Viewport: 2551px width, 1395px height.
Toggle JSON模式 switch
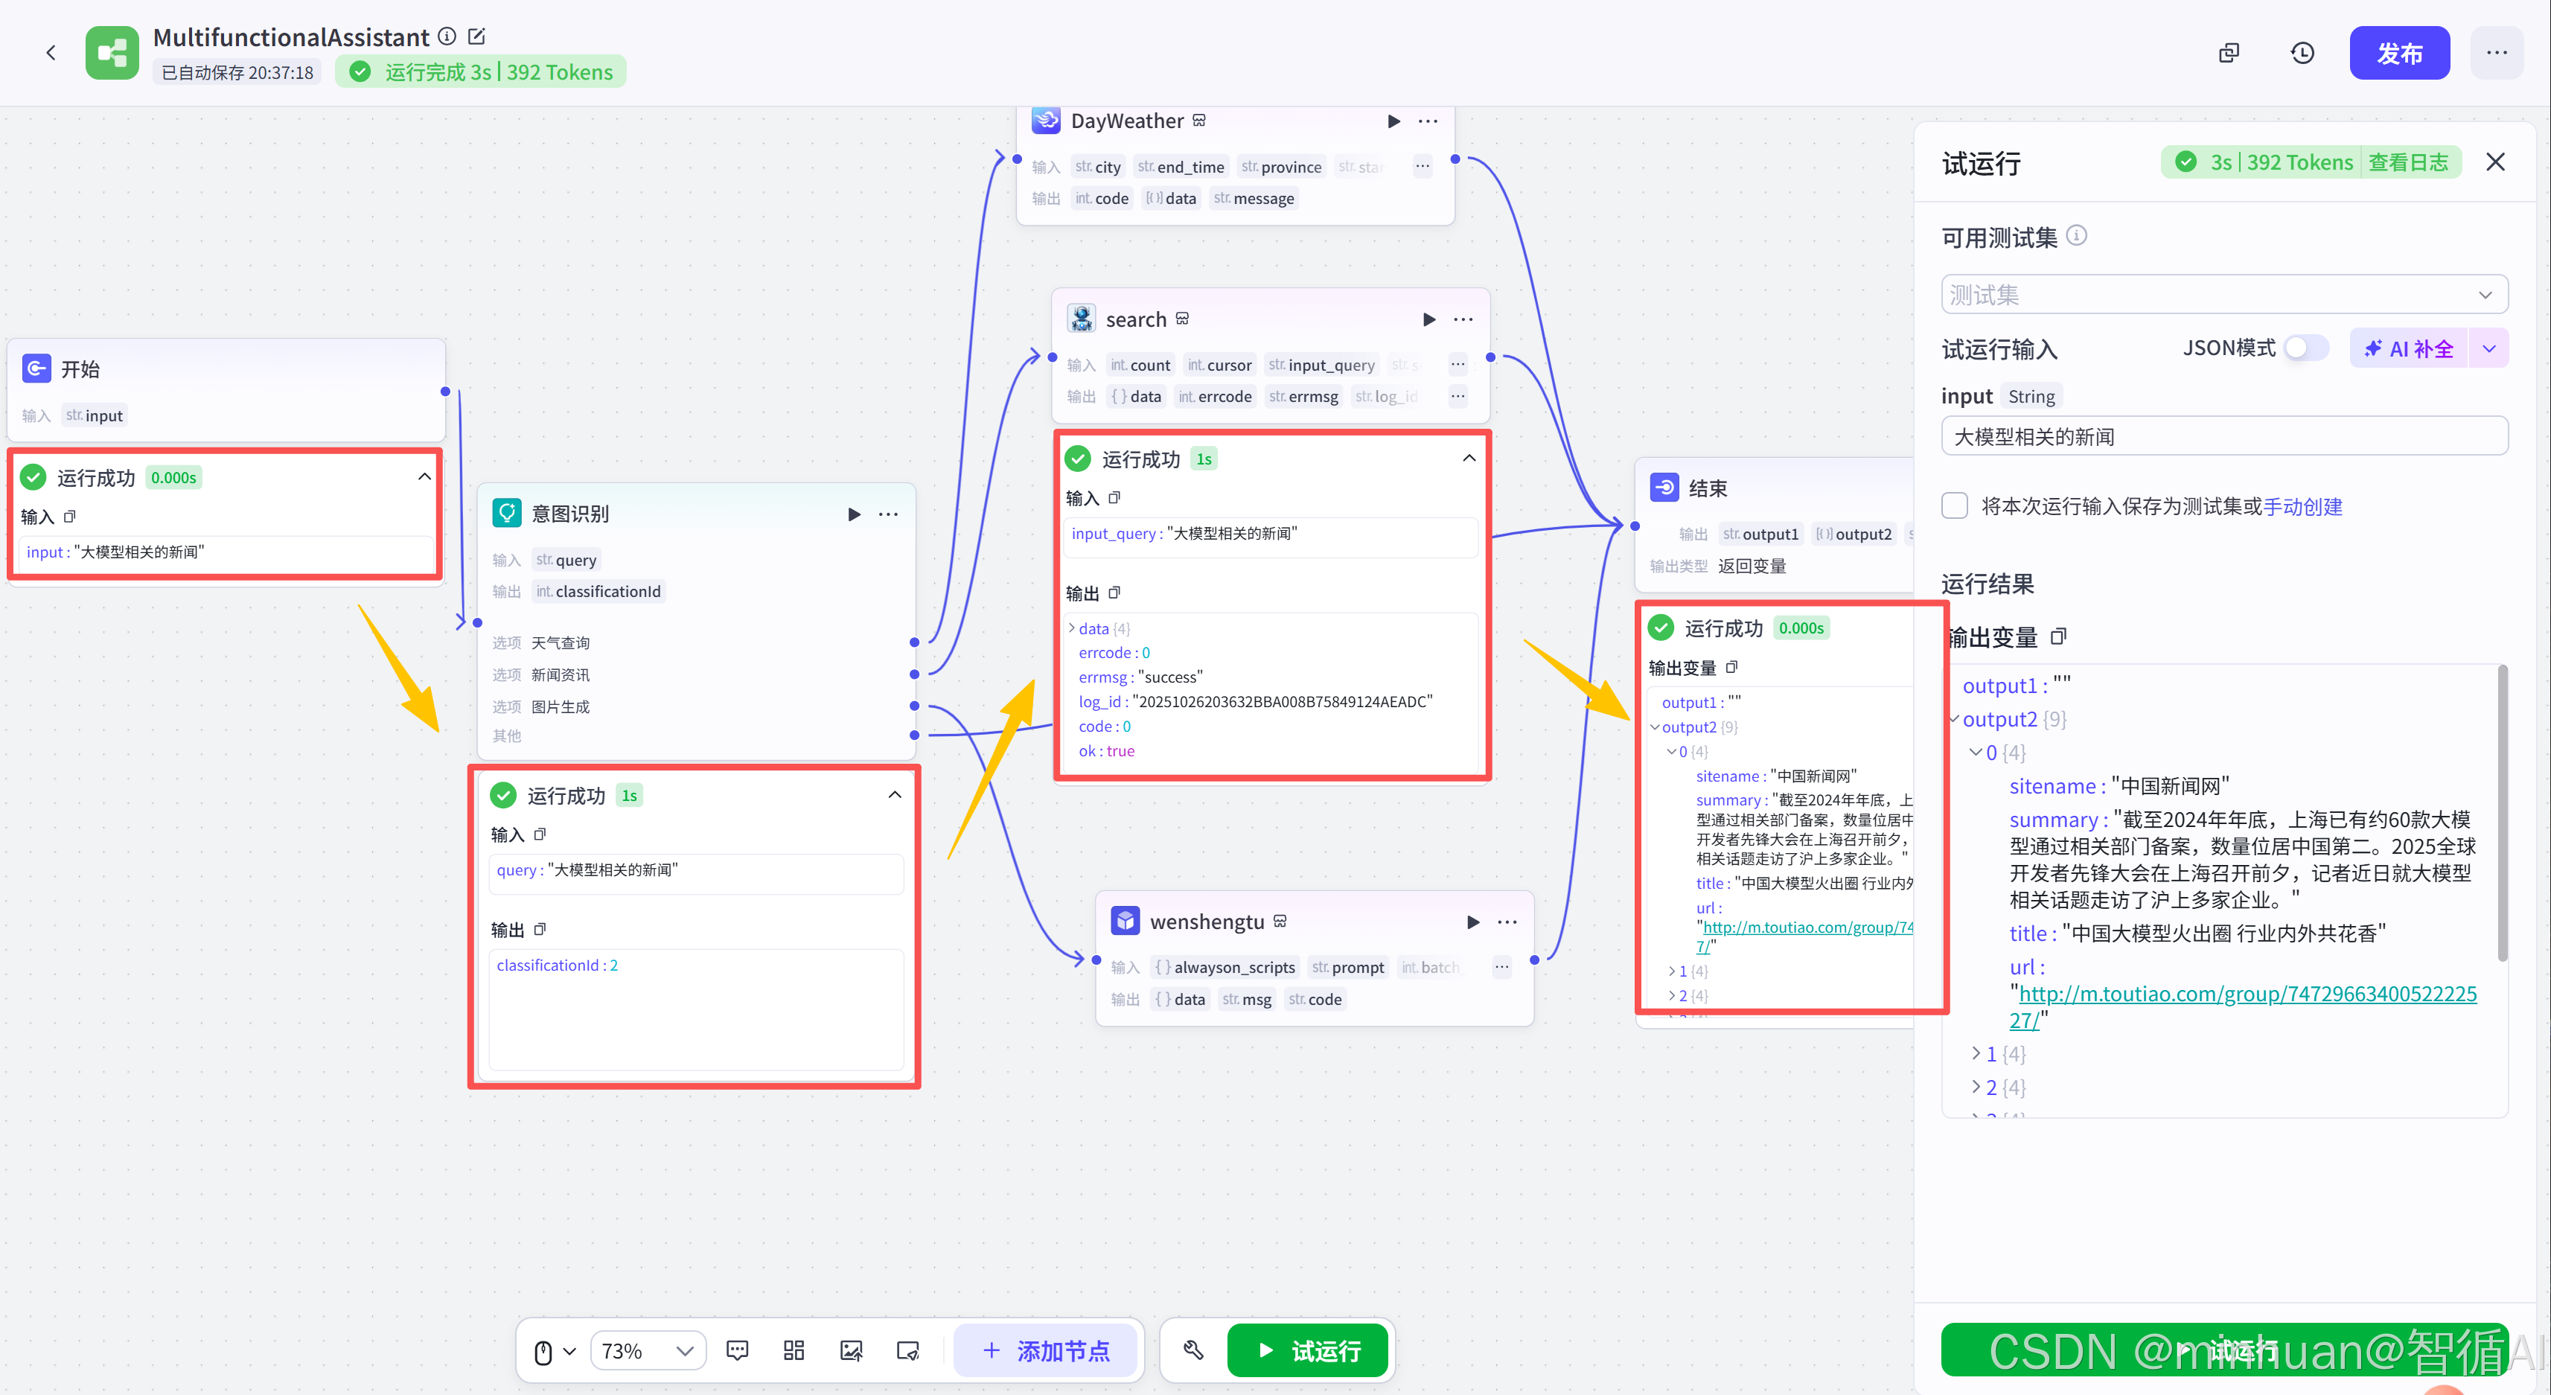click(x=2305, y=348)
